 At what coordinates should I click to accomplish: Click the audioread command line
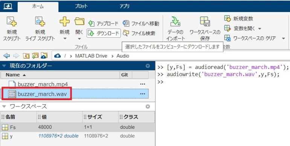(x=223, y=67)
